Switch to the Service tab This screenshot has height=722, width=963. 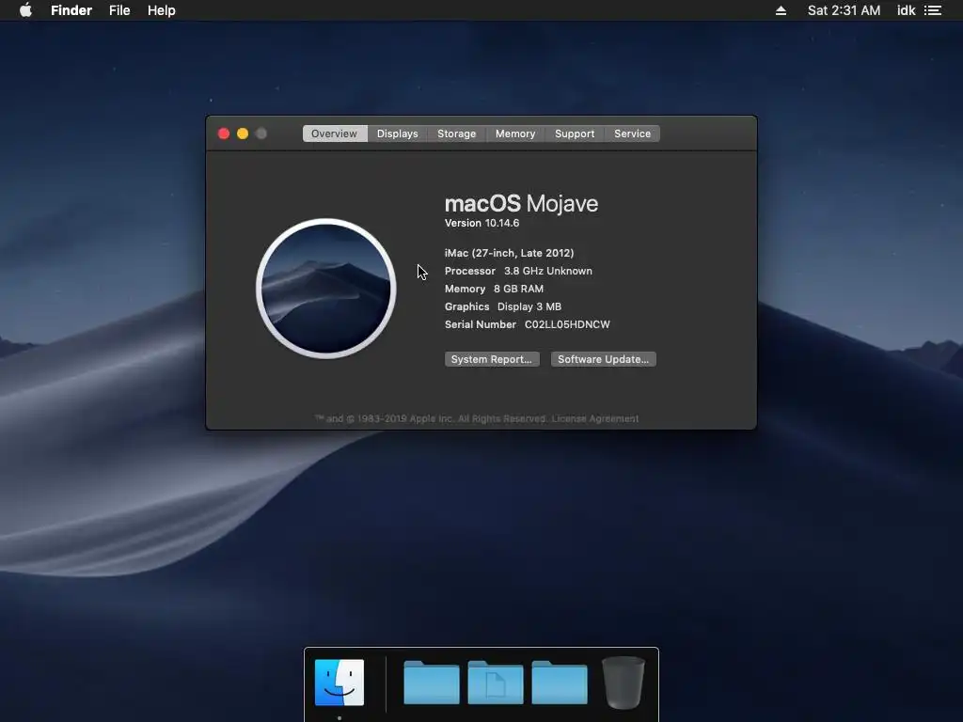pyautogui.click(x=633, y=133)
